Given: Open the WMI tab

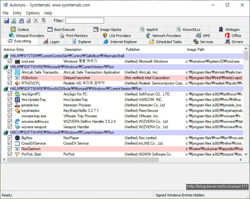Looking at the screenshot, I should [203, 36].
